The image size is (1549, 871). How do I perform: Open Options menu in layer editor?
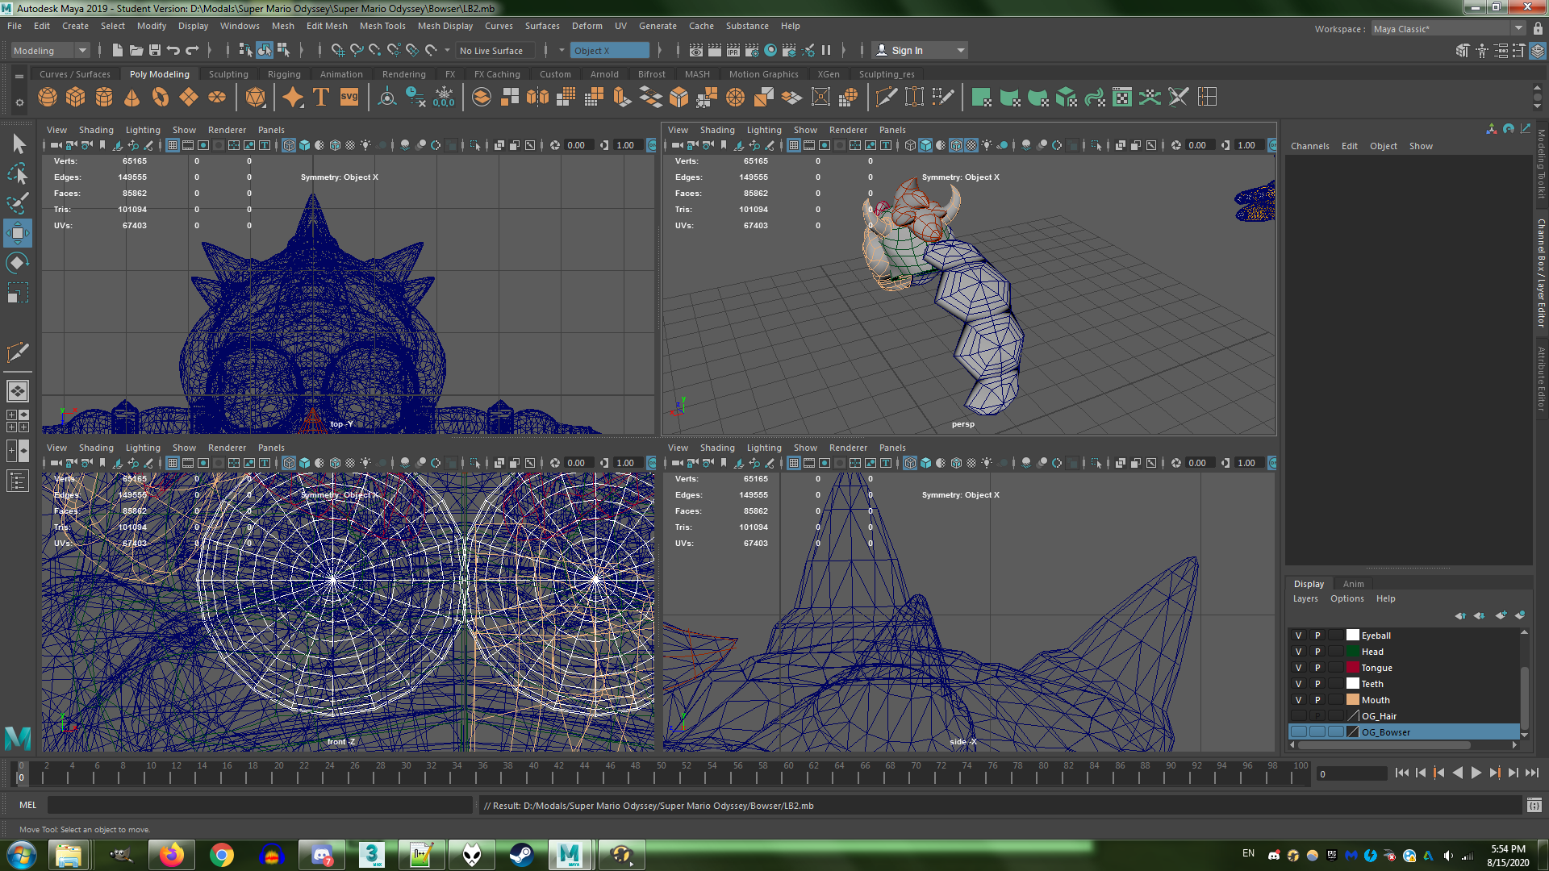tap(1347, 598)
